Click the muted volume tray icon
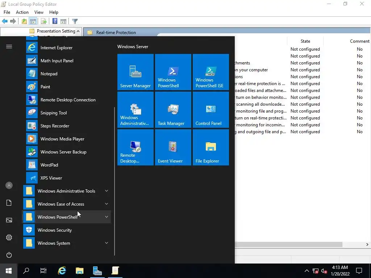The width and height of the screenshot is (371, 278). coord(324,271)
